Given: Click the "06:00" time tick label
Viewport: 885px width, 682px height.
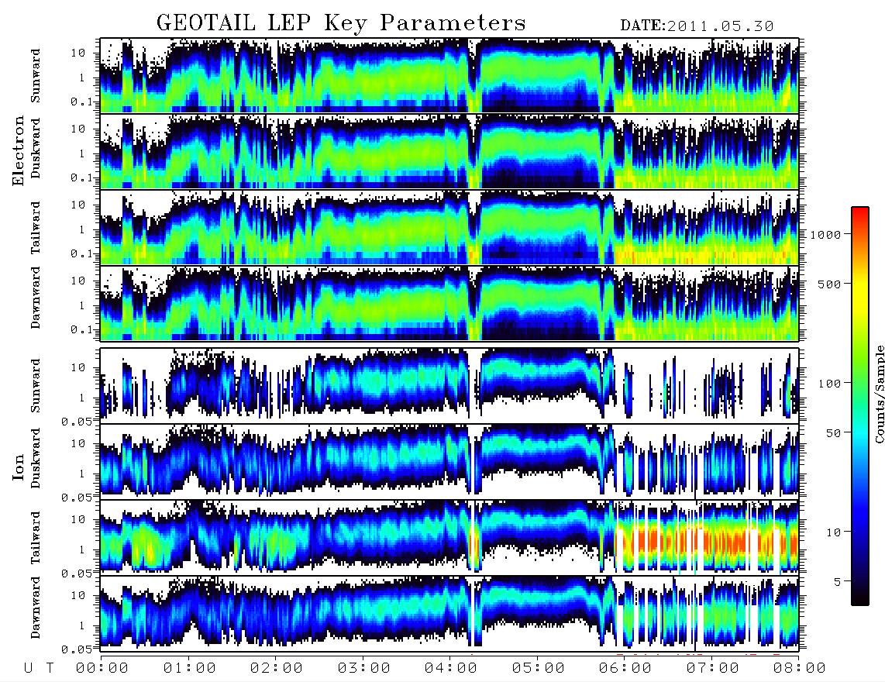Looking at the screenshot, I should click(x=625, y=668).
